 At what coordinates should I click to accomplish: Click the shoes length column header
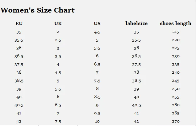176,24
